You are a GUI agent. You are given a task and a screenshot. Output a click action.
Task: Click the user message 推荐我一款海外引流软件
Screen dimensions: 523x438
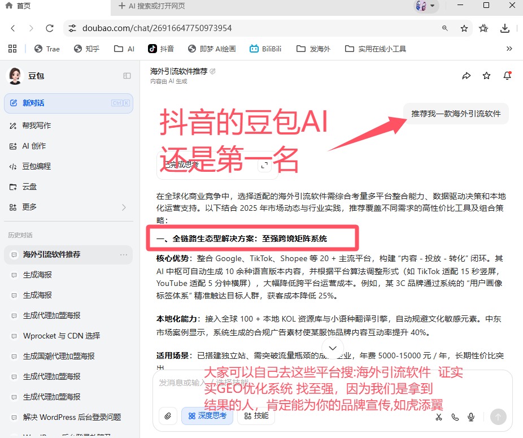[456, 114]
